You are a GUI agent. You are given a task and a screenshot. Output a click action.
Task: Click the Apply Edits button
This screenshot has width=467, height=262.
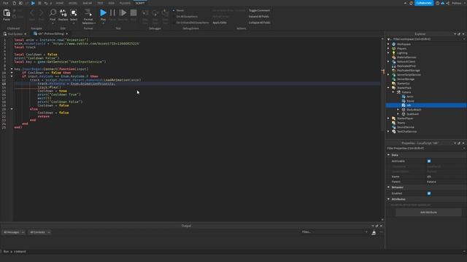click(x=220, y=23)
